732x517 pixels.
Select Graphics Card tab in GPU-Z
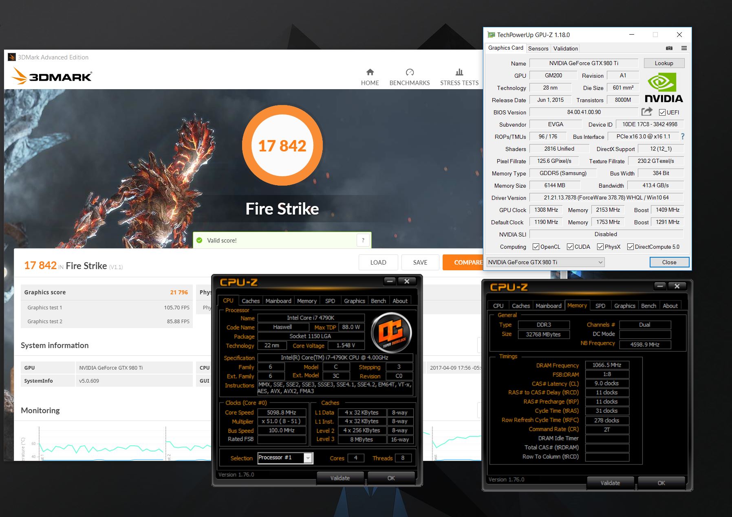[505, 48]
